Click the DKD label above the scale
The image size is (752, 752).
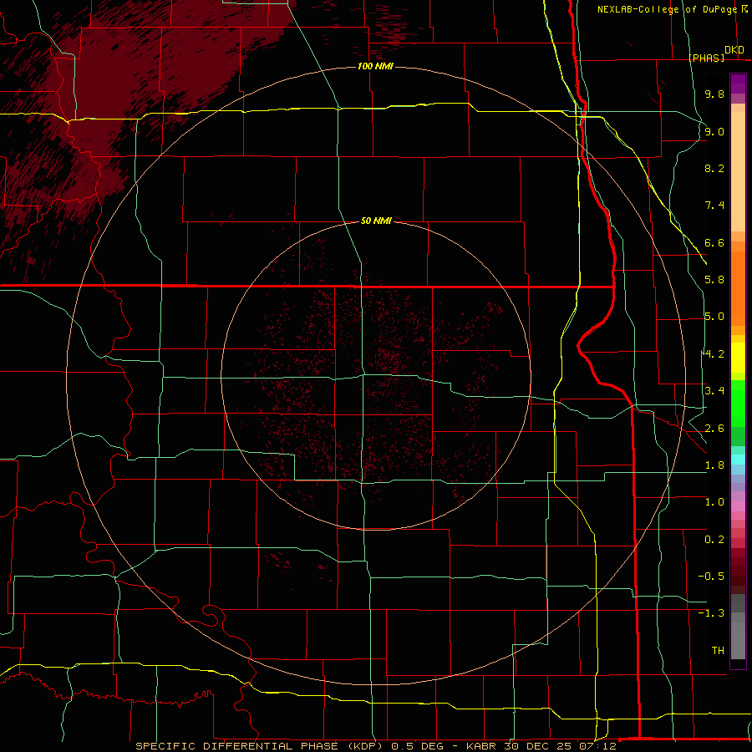pos(734,50)
